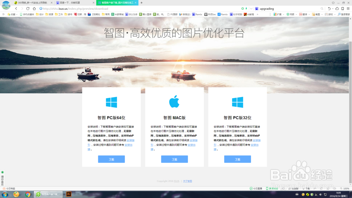Toggle the sidebar arrow left of 收藏
The image size is (352, 198).
(x=4, y=14)
